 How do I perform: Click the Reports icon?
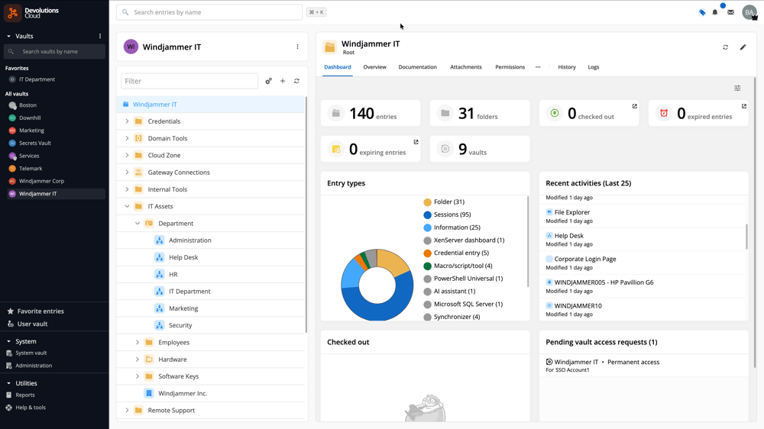[x=8, y=395]
